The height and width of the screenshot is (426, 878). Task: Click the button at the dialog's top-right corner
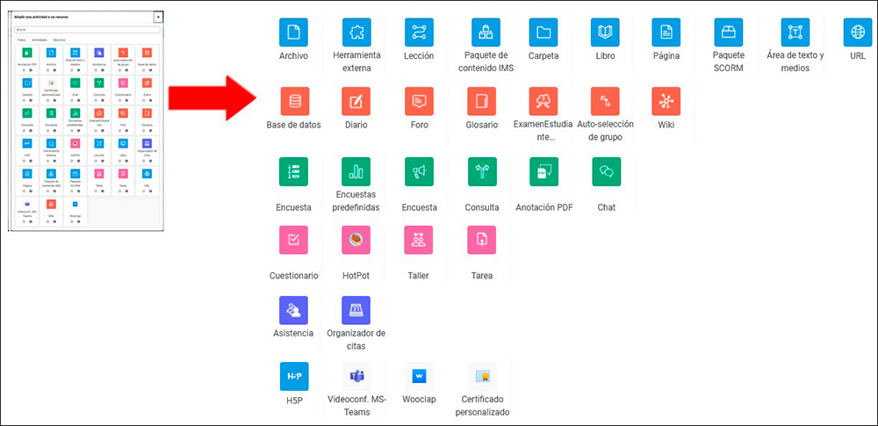tap(157, 16)
